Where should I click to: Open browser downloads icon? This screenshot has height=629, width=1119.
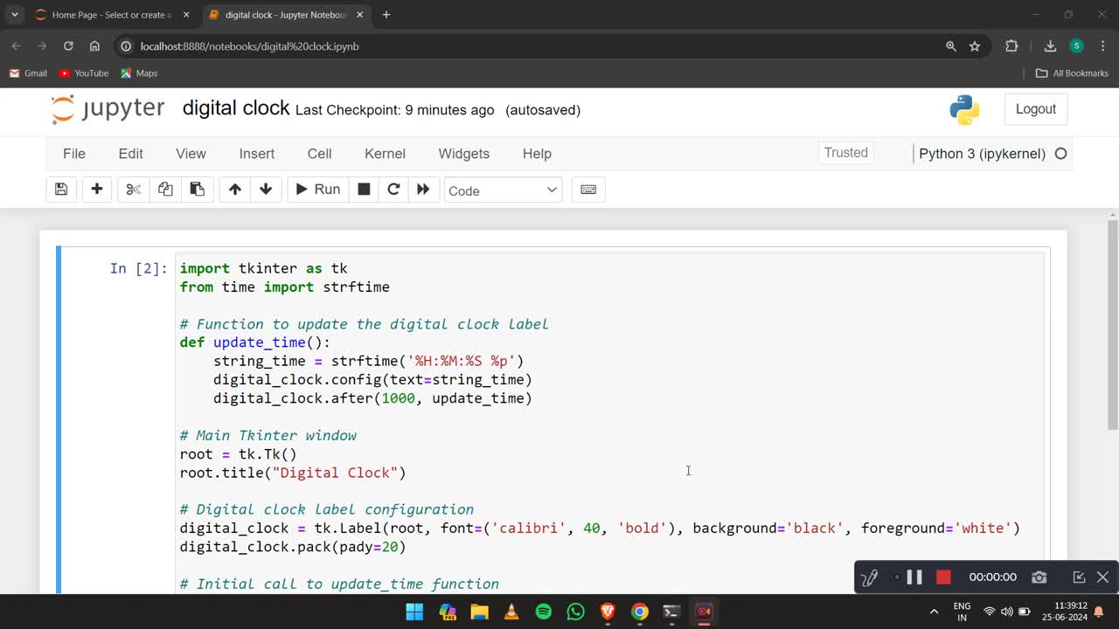pos(1050,45)
